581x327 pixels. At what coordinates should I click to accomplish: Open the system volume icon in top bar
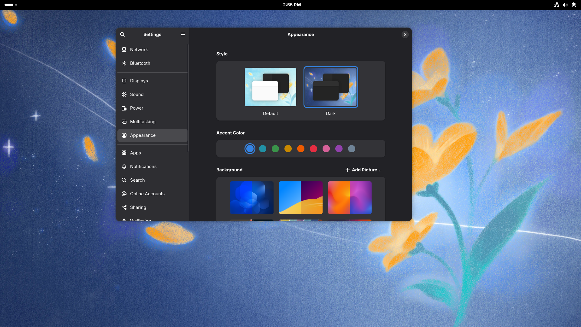(565, 5)
